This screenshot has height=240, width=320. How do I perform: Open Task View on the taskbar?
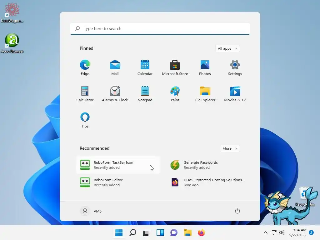(x=146, y=232)
